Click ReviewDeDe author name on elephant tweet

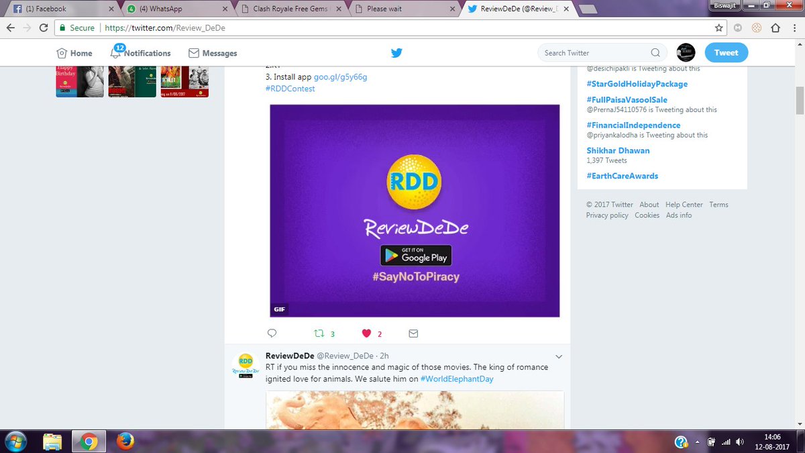click(290, 356)
